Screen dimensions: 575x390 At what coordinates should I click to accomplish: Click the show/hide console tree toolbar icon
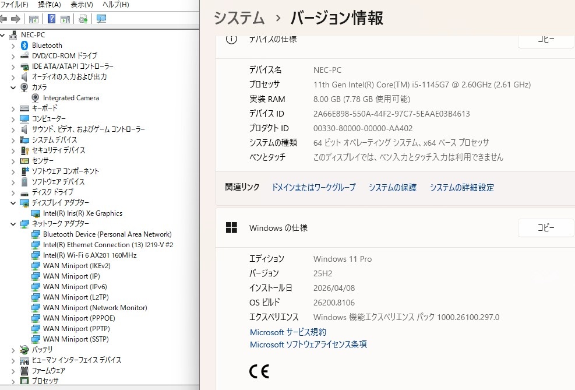click(34, 19)
